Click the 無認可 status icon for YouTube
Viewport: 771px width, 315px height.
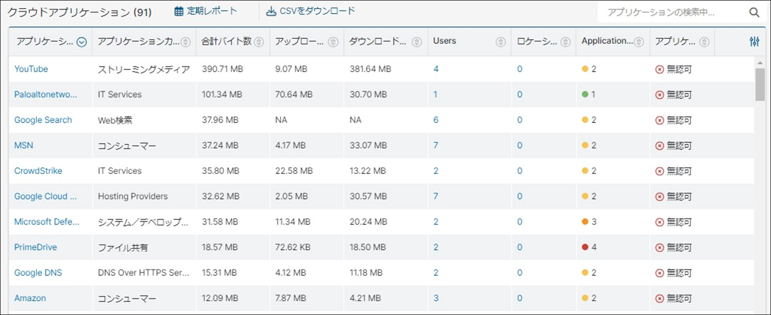pos(659,70)
